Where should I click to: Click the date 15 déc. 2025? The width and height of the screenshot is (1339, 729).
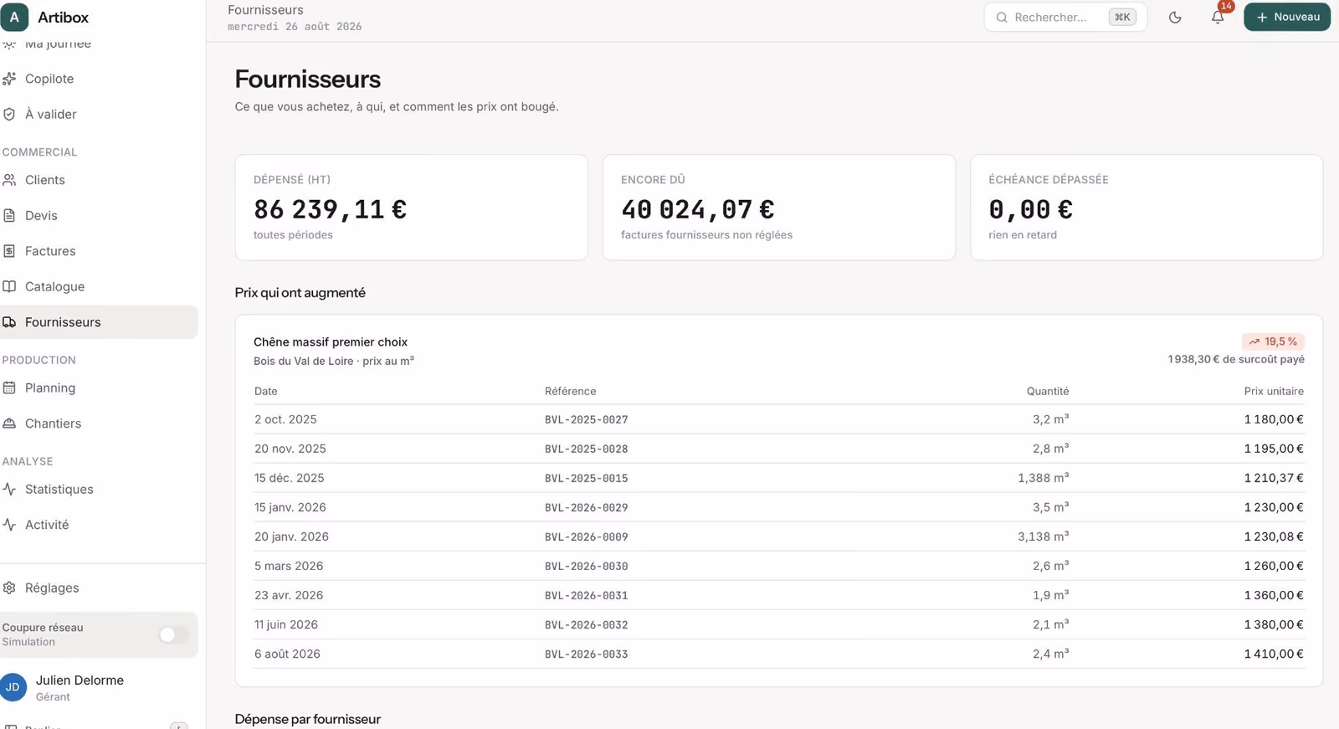[x=290, y=478]
